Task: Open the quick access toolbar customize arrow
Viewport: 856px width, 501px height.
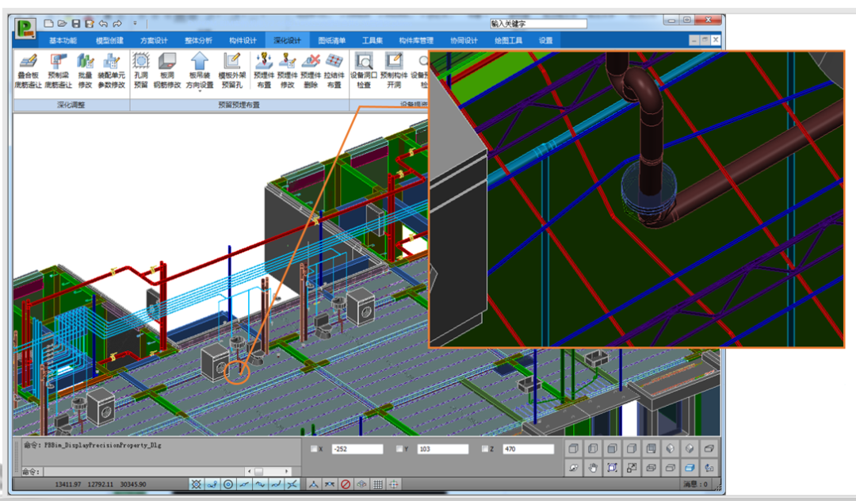Action: [x=135, y=24]
